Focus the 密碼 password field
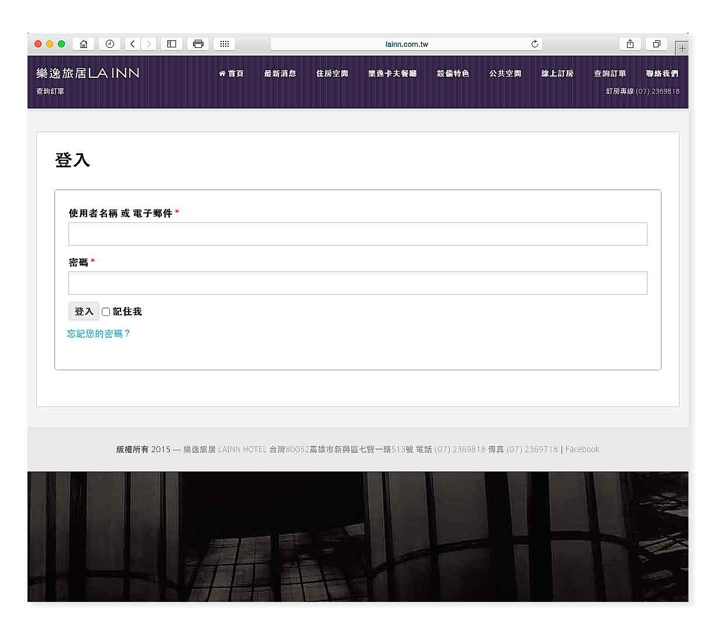 [357, 283]
